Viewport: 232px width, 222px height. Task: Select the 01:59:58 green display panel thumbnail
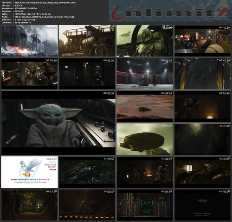pos(145,205)
